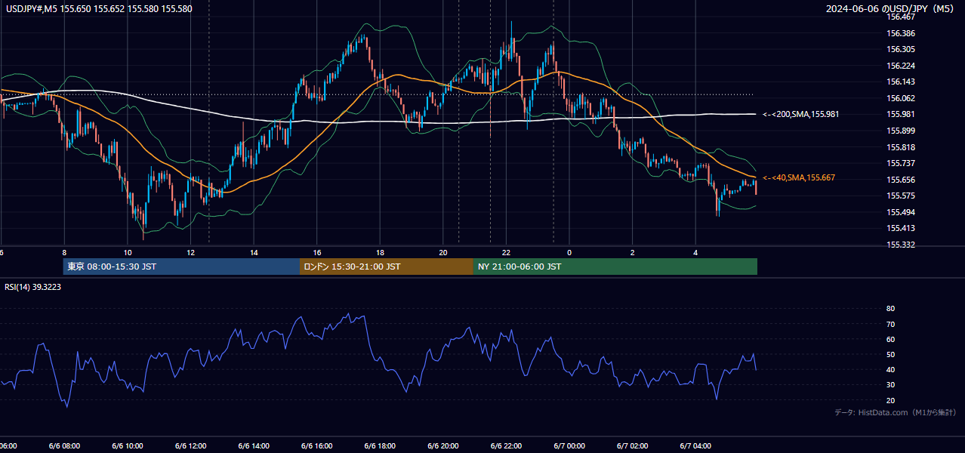Click hour tick 18 under price chart
The image size is (965, 453).
(x=380, y=253)
